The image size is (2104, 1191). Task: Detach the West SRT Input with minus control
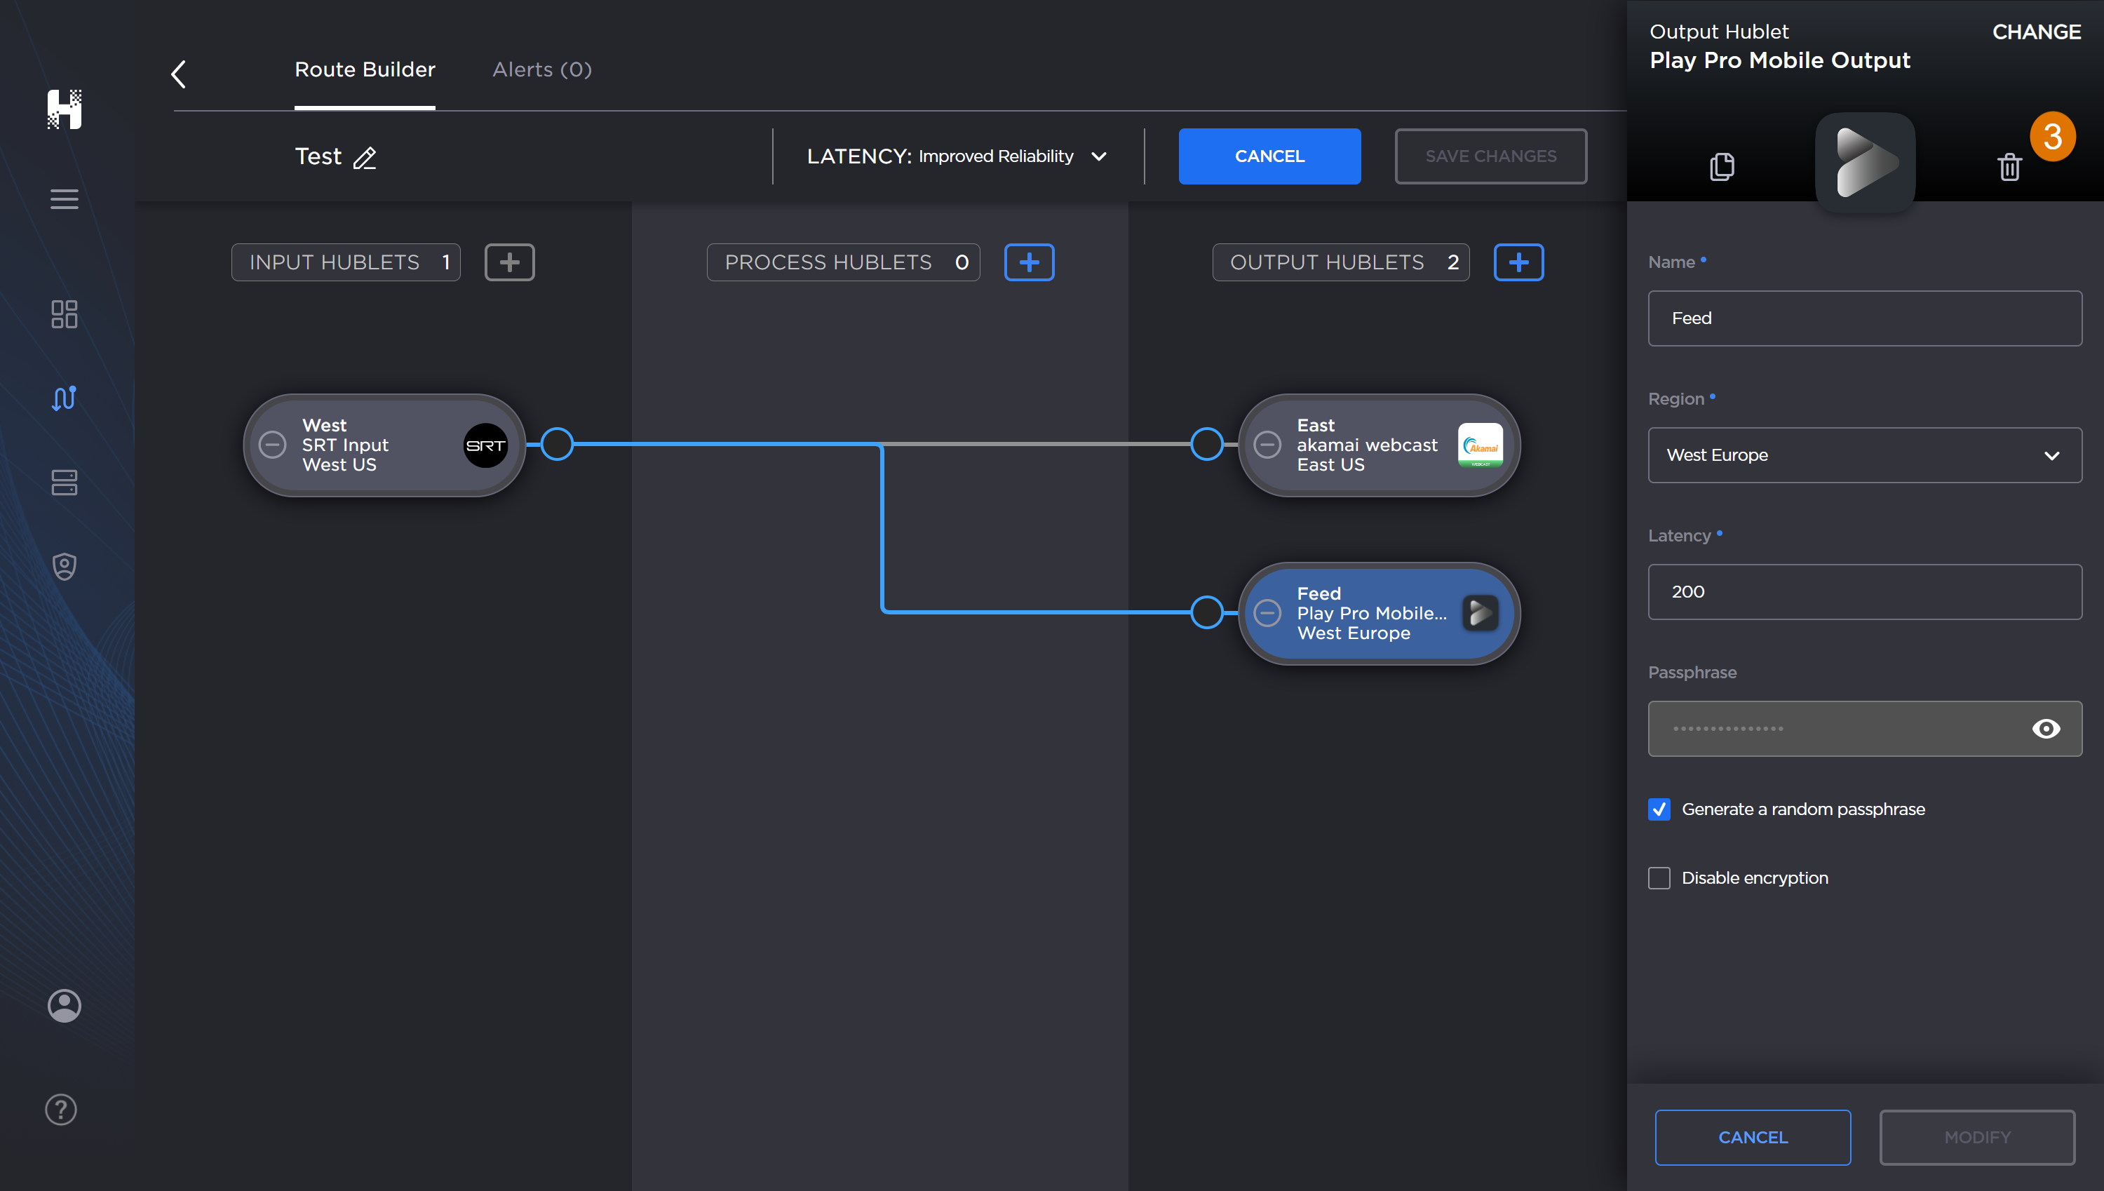pos(272,444)
